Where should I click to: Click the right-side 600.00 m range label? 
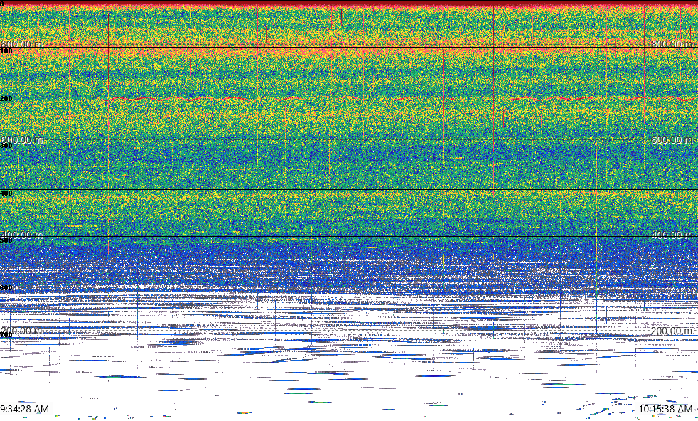[672, 139]
